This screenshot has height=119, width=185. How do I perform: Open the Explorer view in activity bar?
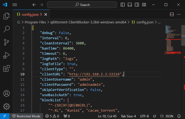(6, 16)
